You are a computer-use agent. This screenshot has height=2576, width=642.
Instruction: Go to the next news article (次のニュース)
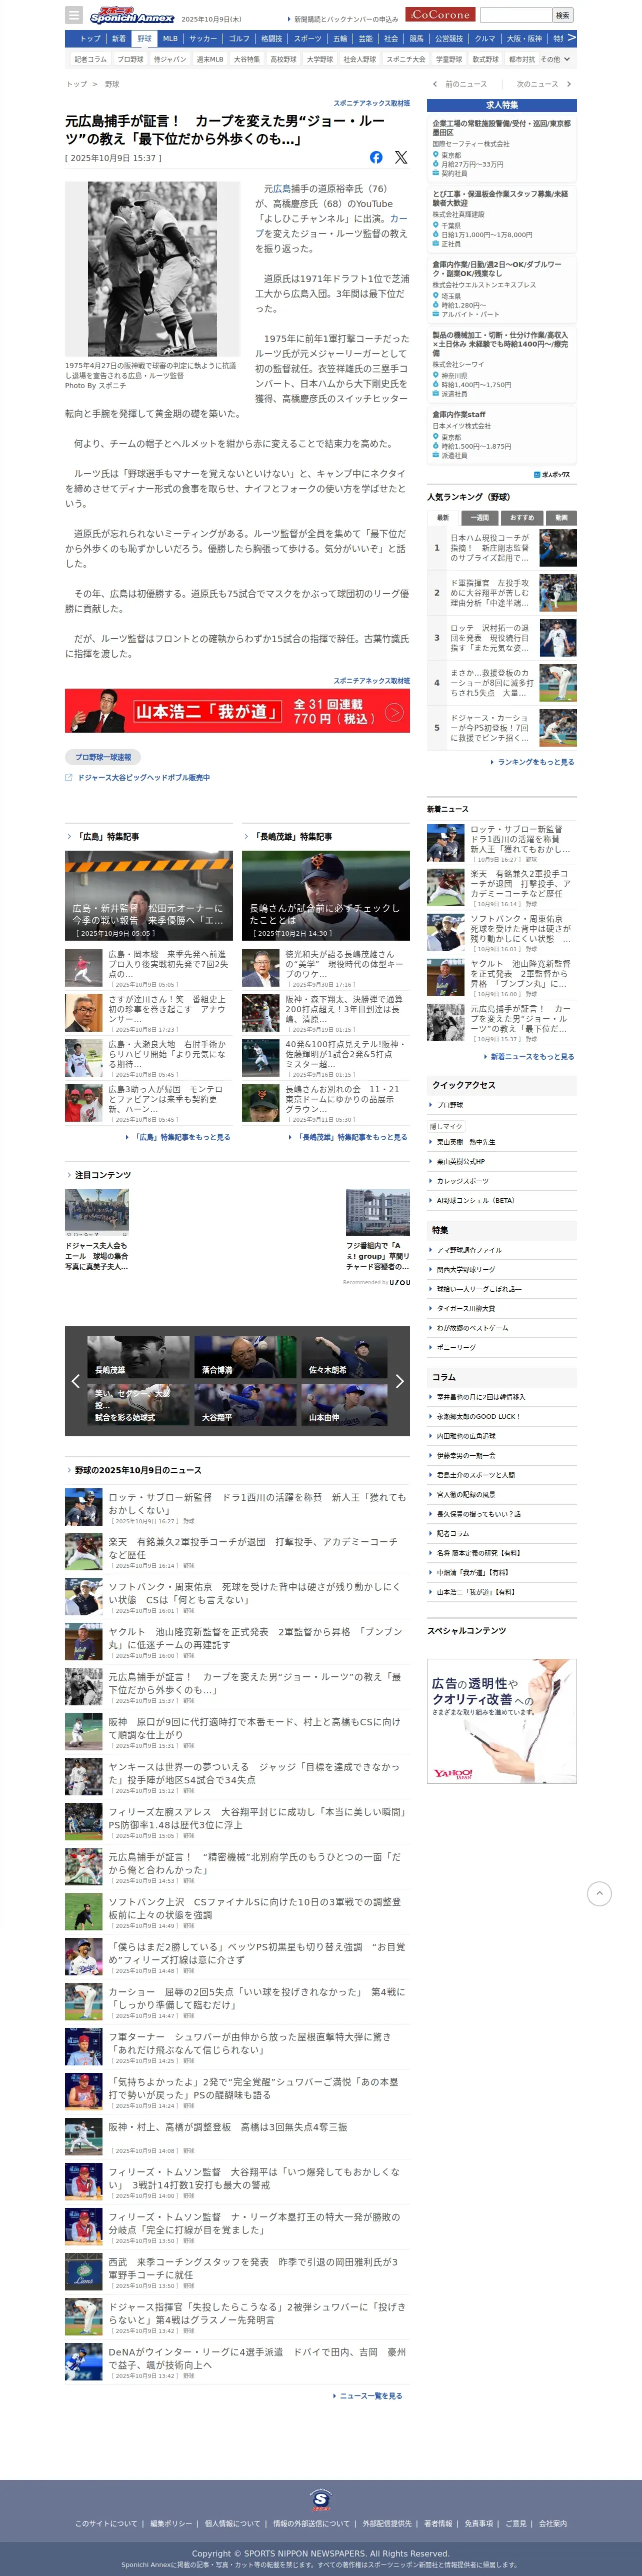point(543,84)
